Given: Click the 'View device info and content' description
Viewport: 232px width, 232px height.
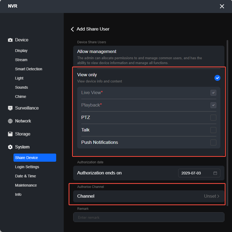Looking at the screenshot, I should coord(99,81).
